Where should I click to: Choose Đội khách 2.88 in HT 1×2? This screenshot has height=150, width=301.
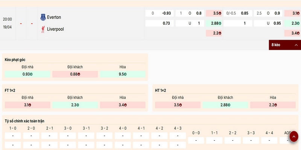tap(225, 105)
